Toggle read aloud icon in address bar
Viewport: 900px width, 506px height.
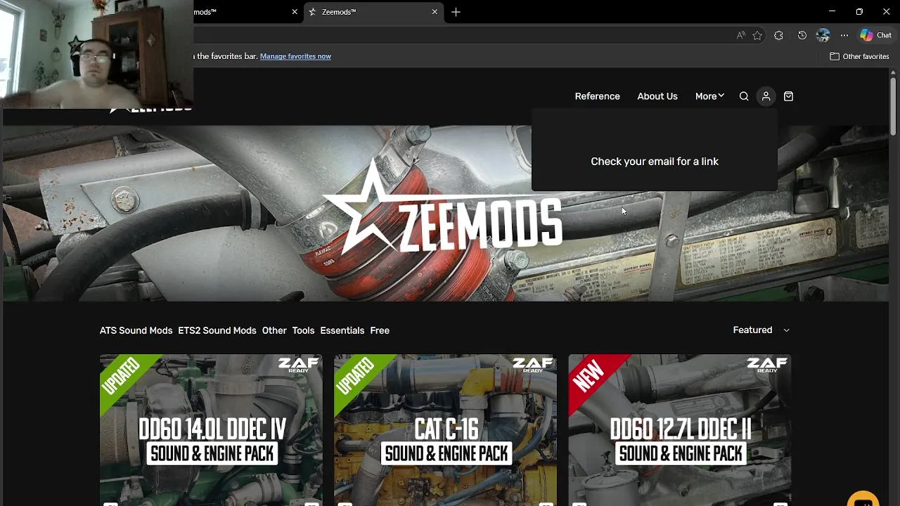(x=740, y=35)
